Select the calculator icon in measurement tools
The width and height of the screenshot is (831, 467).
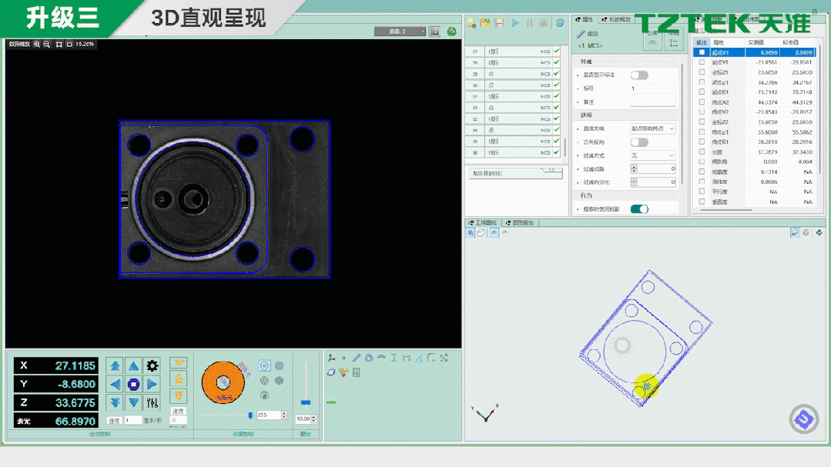tap(356, 372)
